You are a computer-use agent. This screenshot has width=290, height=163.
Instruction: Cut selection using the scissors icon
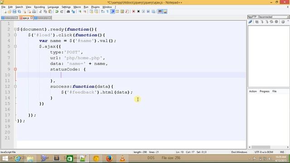click(x=40, y=12)
